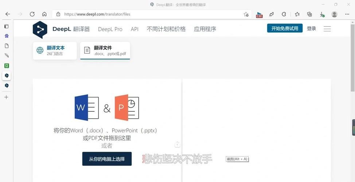Click the 从你的电脑上选择 button
Screen dimensions: 355x182
[x=107, y=159]
